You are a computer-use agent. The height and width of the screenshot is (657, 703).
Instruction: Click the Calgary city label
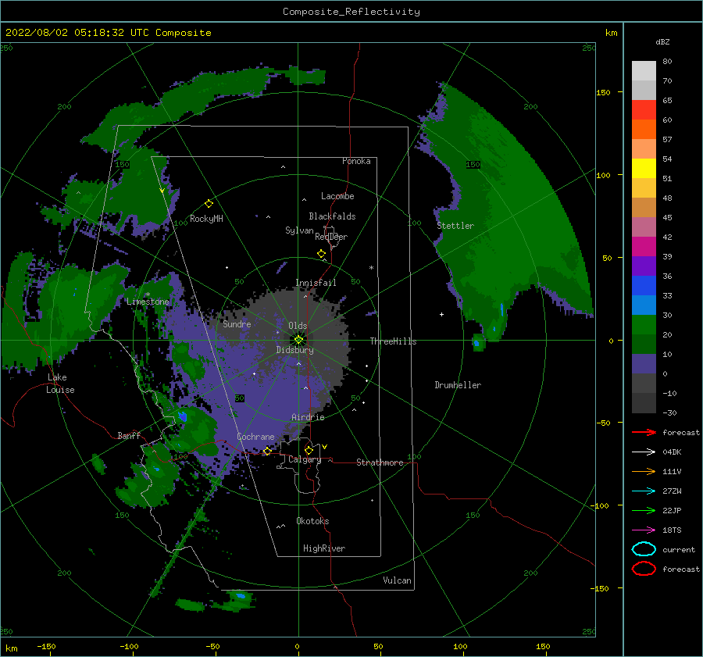point(305,459)
